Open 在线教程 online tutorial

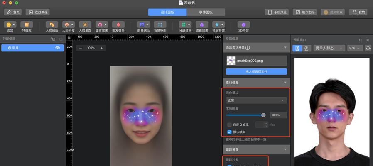[37, 12]
